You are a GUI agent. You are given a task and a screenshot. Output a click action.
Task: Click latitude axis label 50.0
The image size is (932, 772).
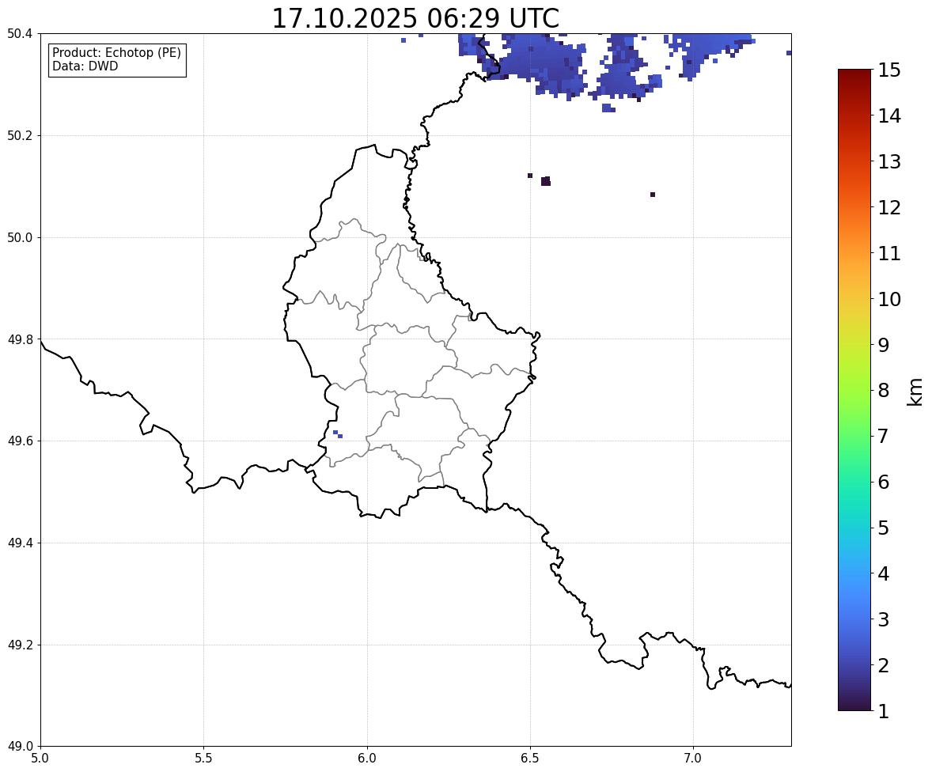(x=20, y=238)
